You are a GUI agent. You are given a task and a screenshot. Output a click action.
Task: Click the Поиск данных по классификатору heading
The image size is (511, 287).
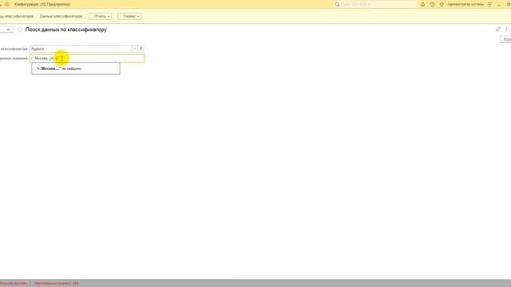point(66,29)
